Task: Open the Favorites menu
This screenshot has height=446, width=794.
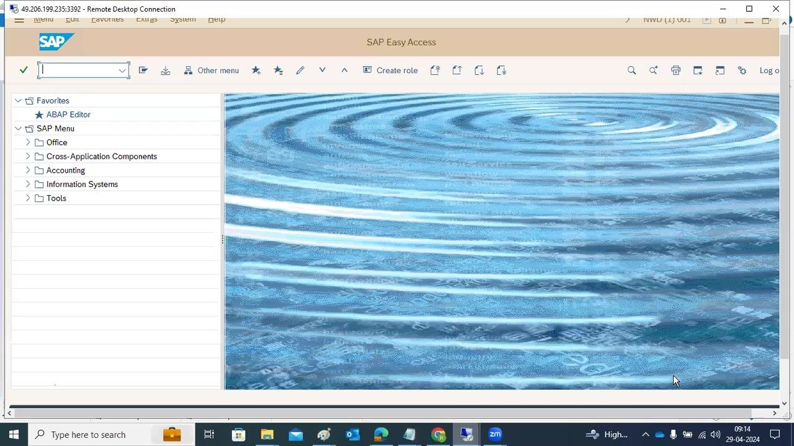Action: [x=107, y=20]
